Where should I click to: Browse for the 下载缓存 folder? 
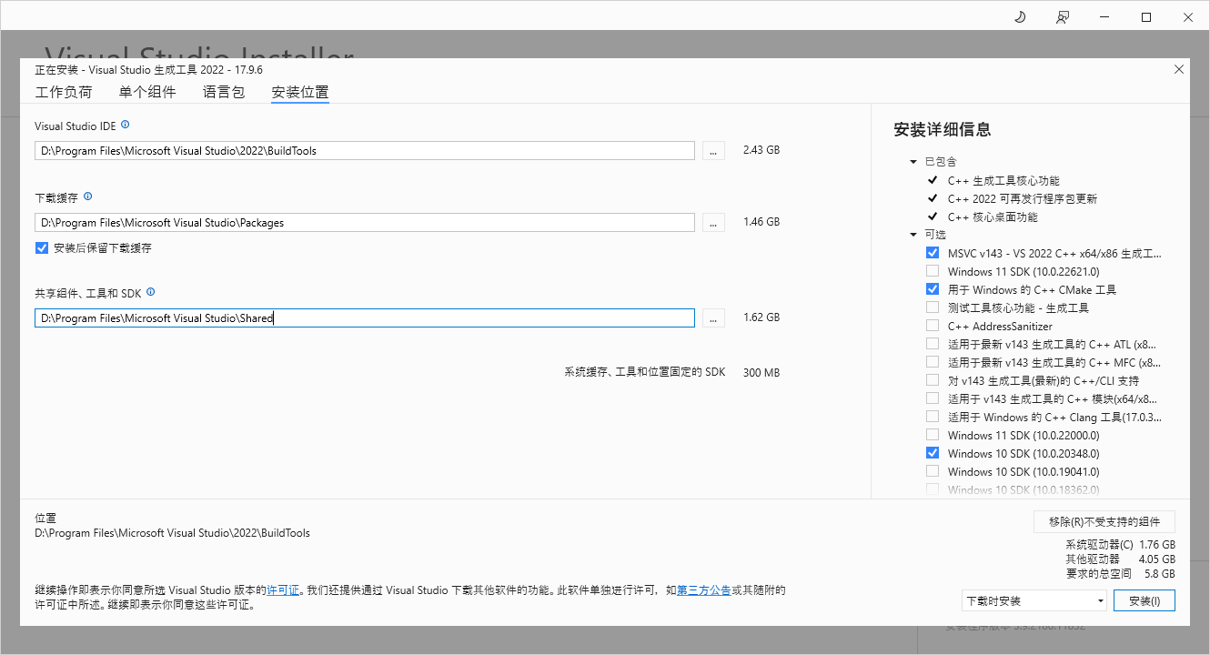click(713, 222)
